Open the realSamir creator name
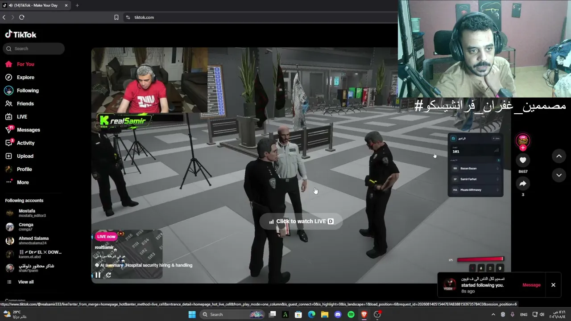 point(104,247)
